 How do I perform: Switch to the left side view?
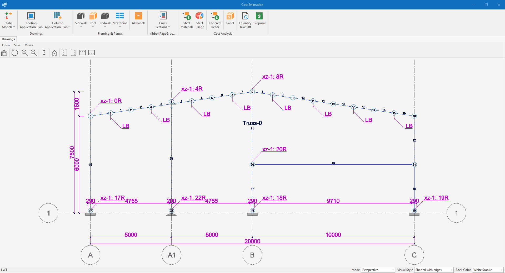(64, 53)
